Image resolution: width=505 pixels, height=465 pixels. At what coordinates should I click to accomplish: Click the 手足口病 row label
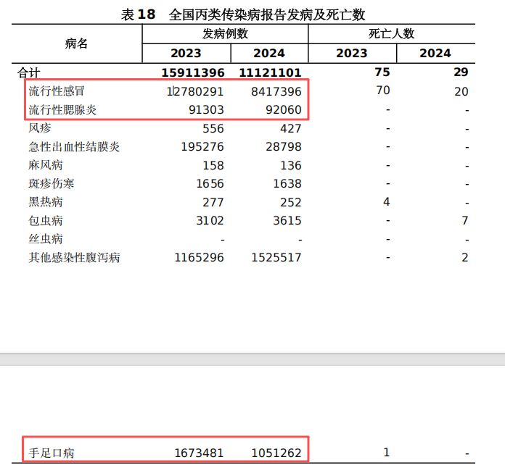pyautogui.click(x=52, y=453)
